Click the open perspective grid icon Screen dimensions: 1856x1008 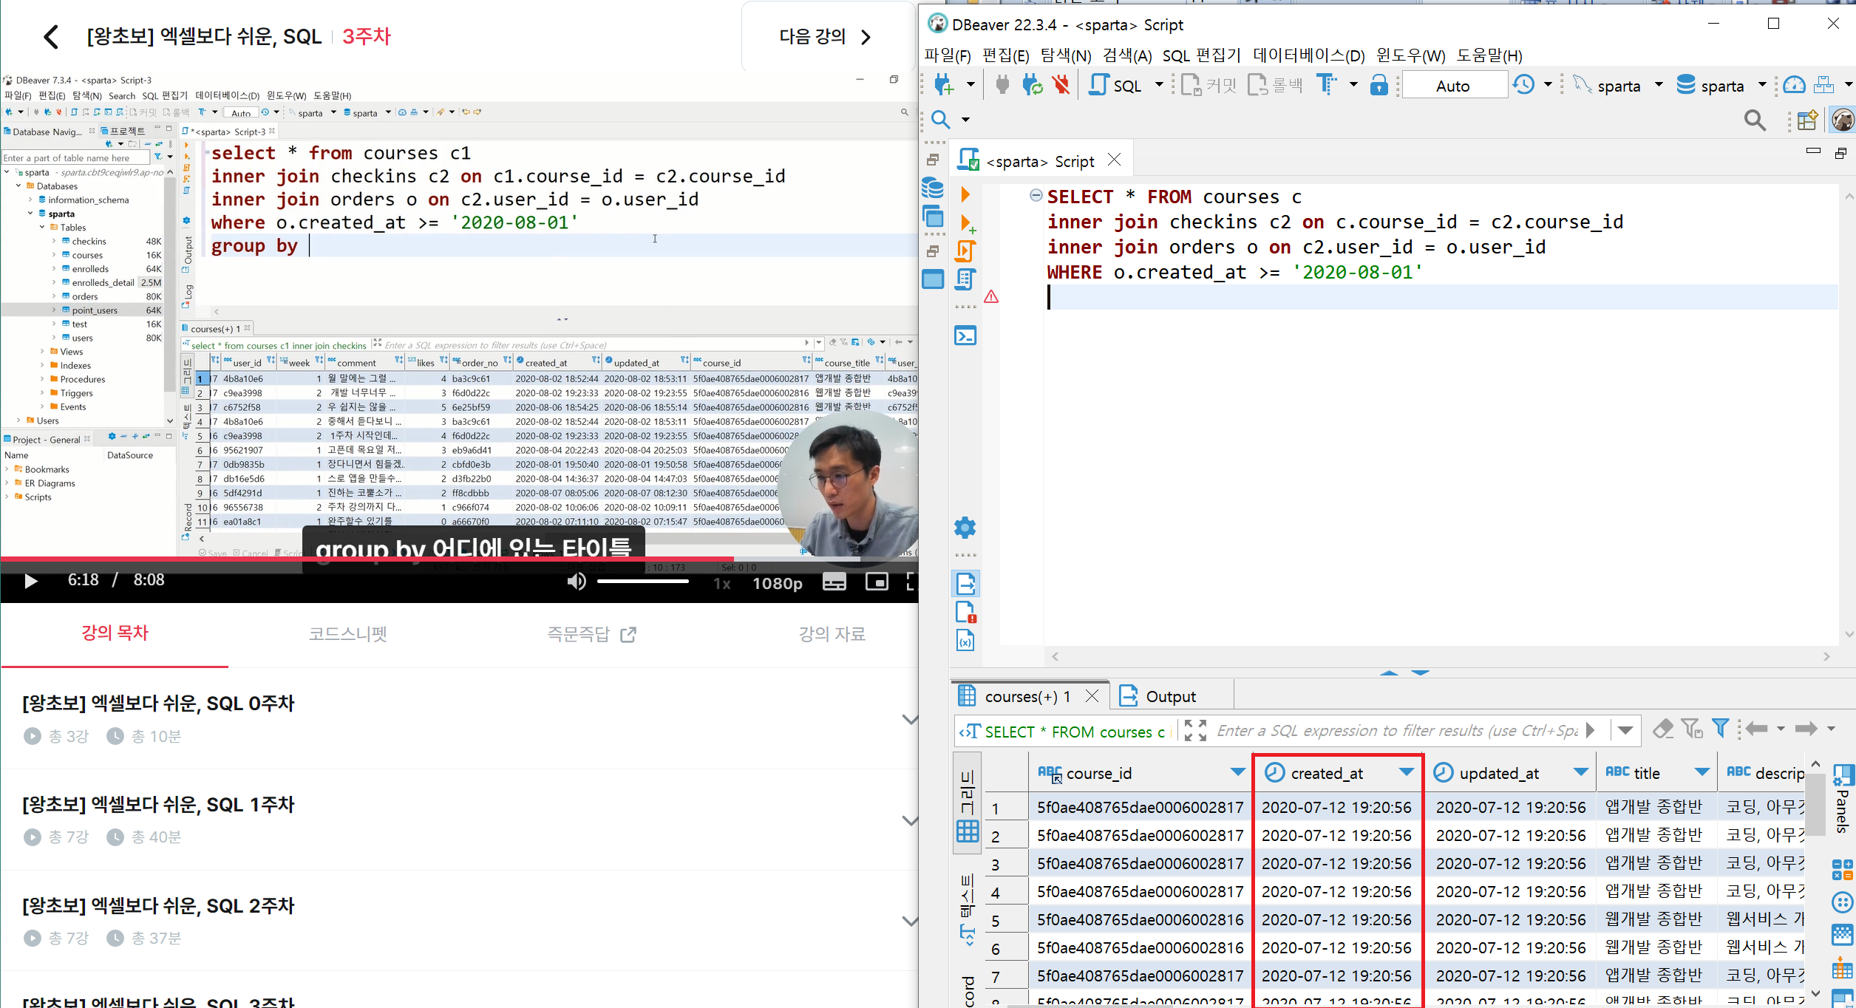(1807, 120)
